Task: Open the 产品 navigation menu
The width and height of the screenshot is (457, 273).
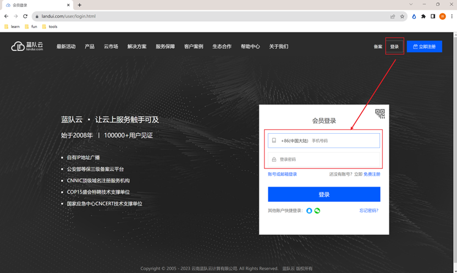Action: pyautogui.click(x=90, y=47)
